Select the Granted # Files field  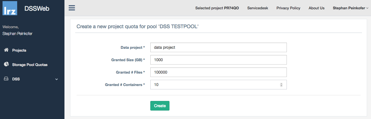(218, 72)
